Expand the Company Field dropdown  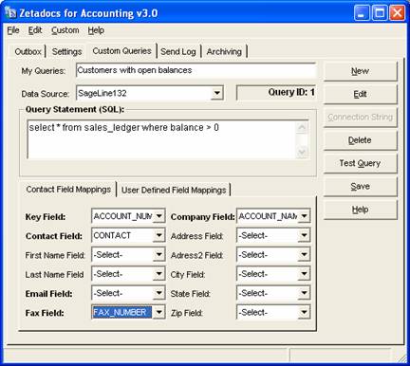304,216
